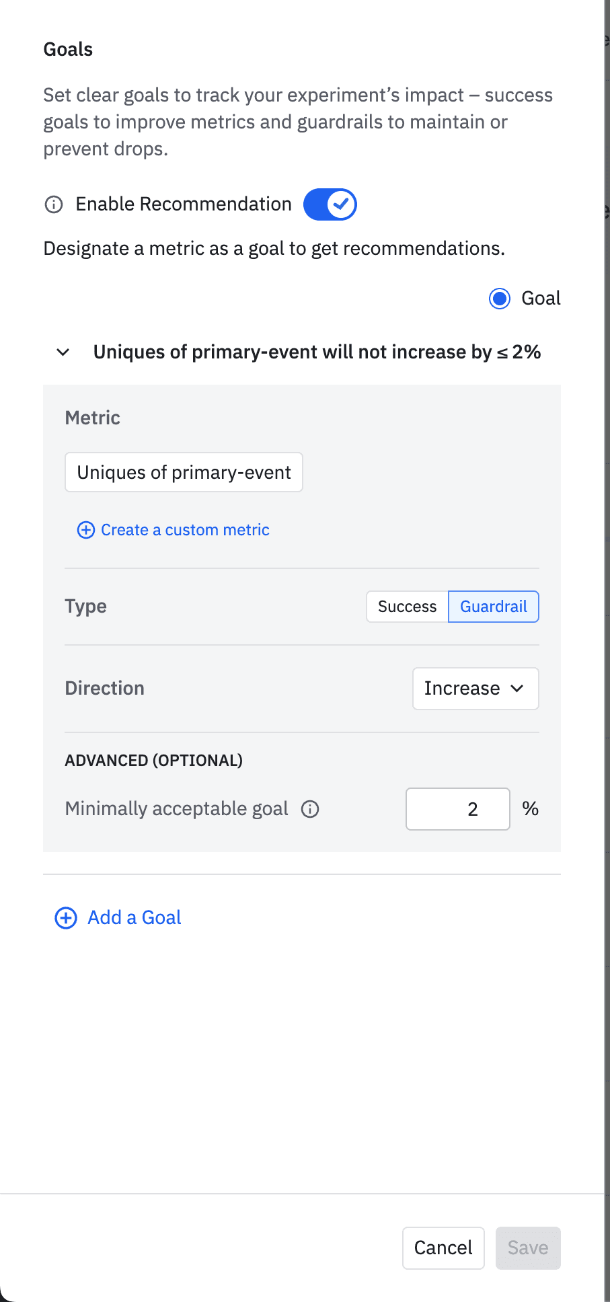
Task: Click the chevron arrow inside the Increase dropdown
Action: coord(517,689)
